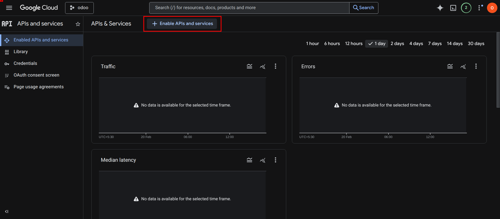Click the OAuth consent screen icon
500x219 pixels.
[7, 76]
